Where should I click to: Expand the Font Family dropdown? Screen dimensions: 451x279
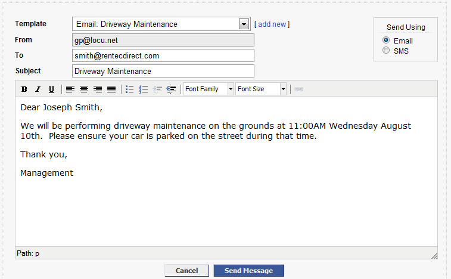pos(231,89)
